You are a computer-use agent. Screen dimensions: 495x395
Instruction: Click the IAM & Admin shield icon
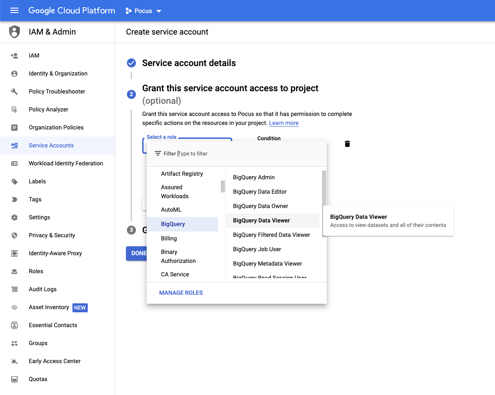click(x=14, y=32)
